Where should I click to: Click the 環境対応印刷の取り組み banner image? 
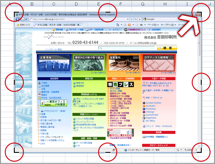[89, 63]
